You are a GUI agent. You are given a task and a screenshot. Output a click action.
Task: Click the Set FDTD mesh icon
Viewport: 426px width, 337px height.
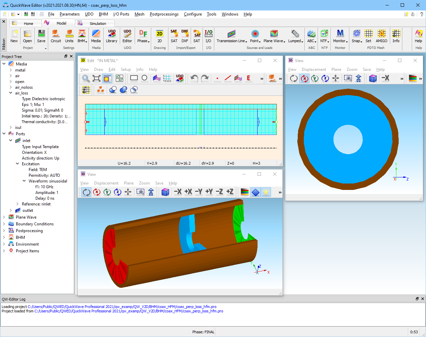point(368,36)
